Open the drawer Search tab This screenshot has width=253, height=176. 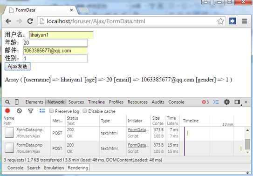coord(34,168)
